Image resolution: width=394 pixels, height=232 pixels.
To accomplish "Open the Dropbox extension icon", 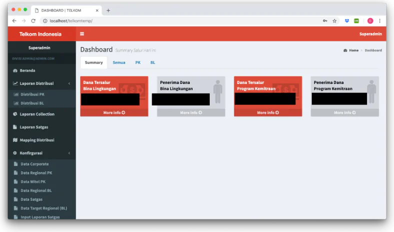I will tap(347, 21).
